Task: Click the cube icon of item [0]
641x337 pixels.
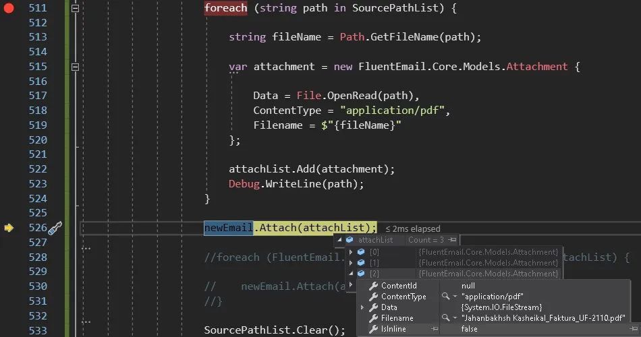Action: (361, 252)
